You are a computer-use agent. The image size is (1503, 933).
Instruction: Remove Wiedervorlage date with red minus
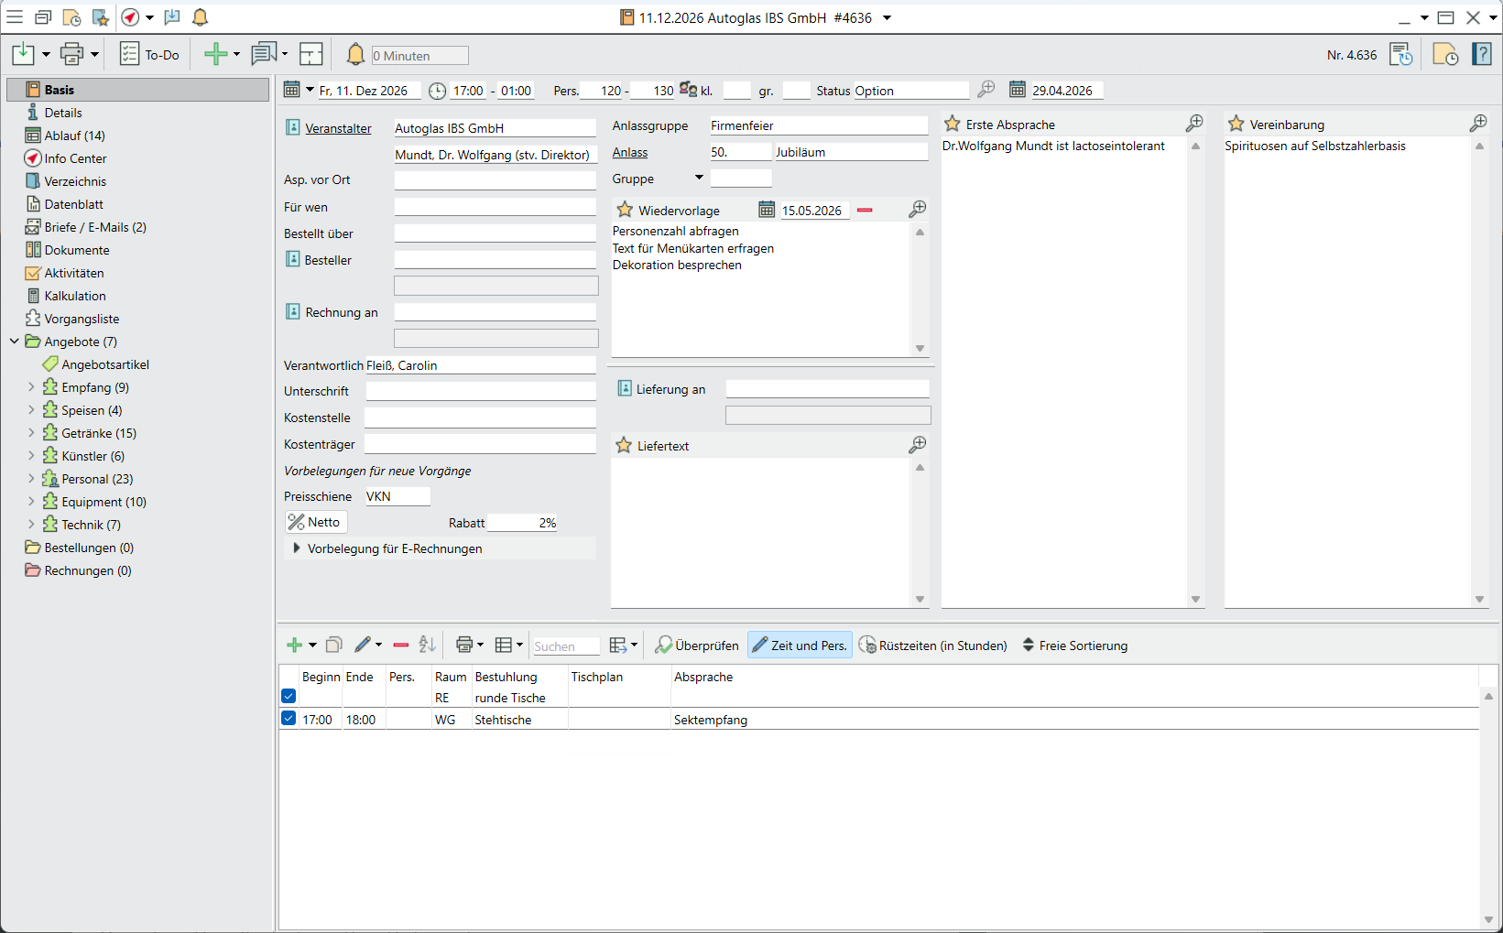[865, 210]
